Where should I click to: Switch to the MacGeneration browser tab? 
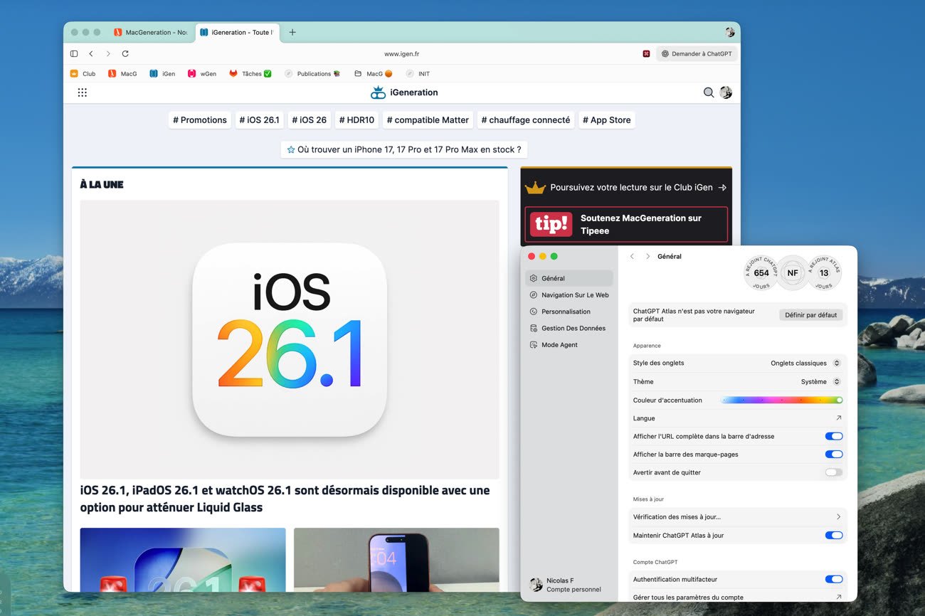click(x=151, y=32)
